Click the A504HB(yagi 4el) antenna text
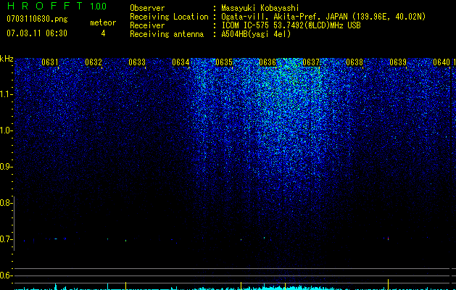 coord(256,34)
